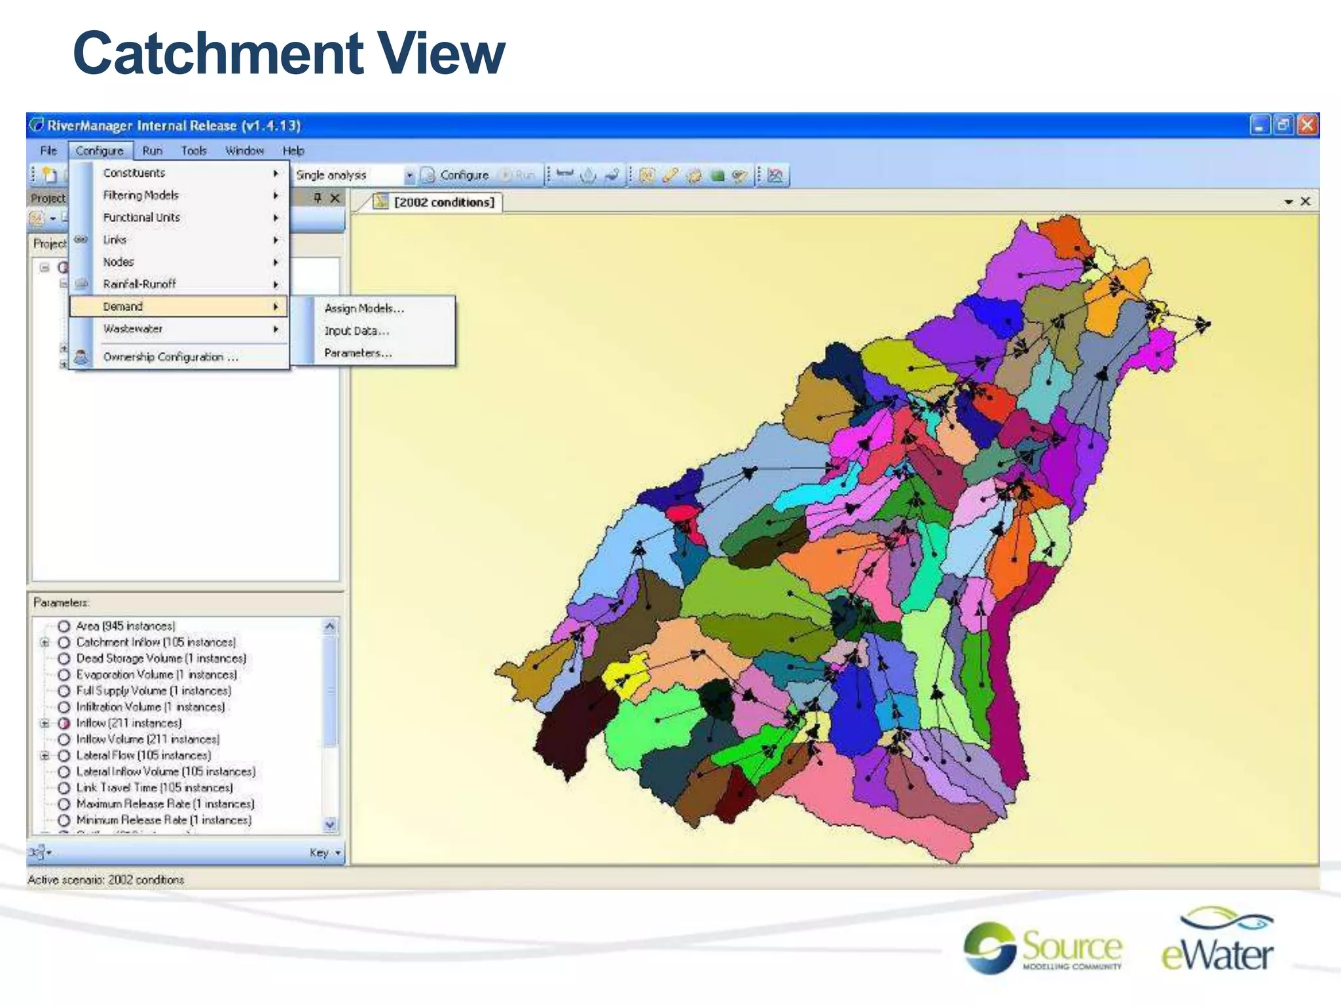Click the green block toolbar icon
Viewport: 1341px width, 1006px height.
coord(718,176)
